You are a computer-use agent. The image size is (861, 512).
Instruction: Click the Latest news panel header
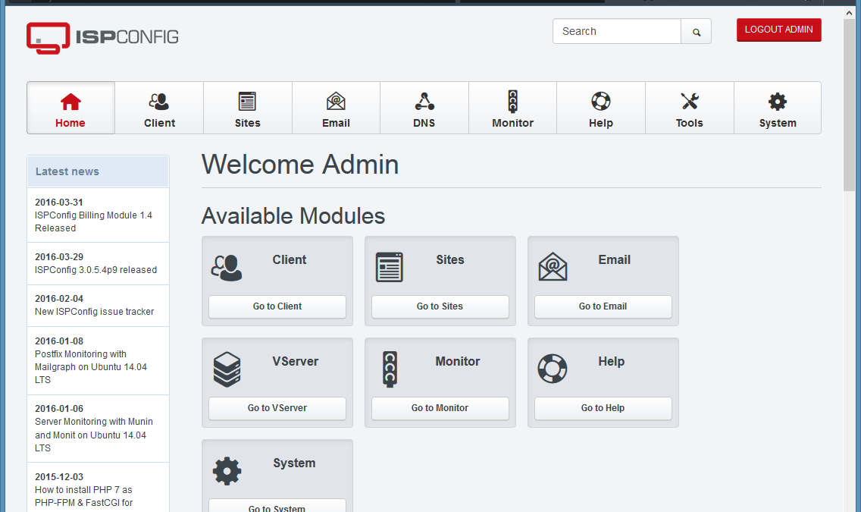pos(98,171)
